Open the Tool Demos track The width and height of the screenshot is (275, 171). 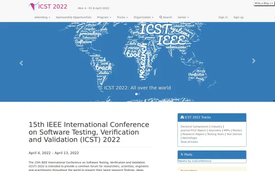point(234,134)
